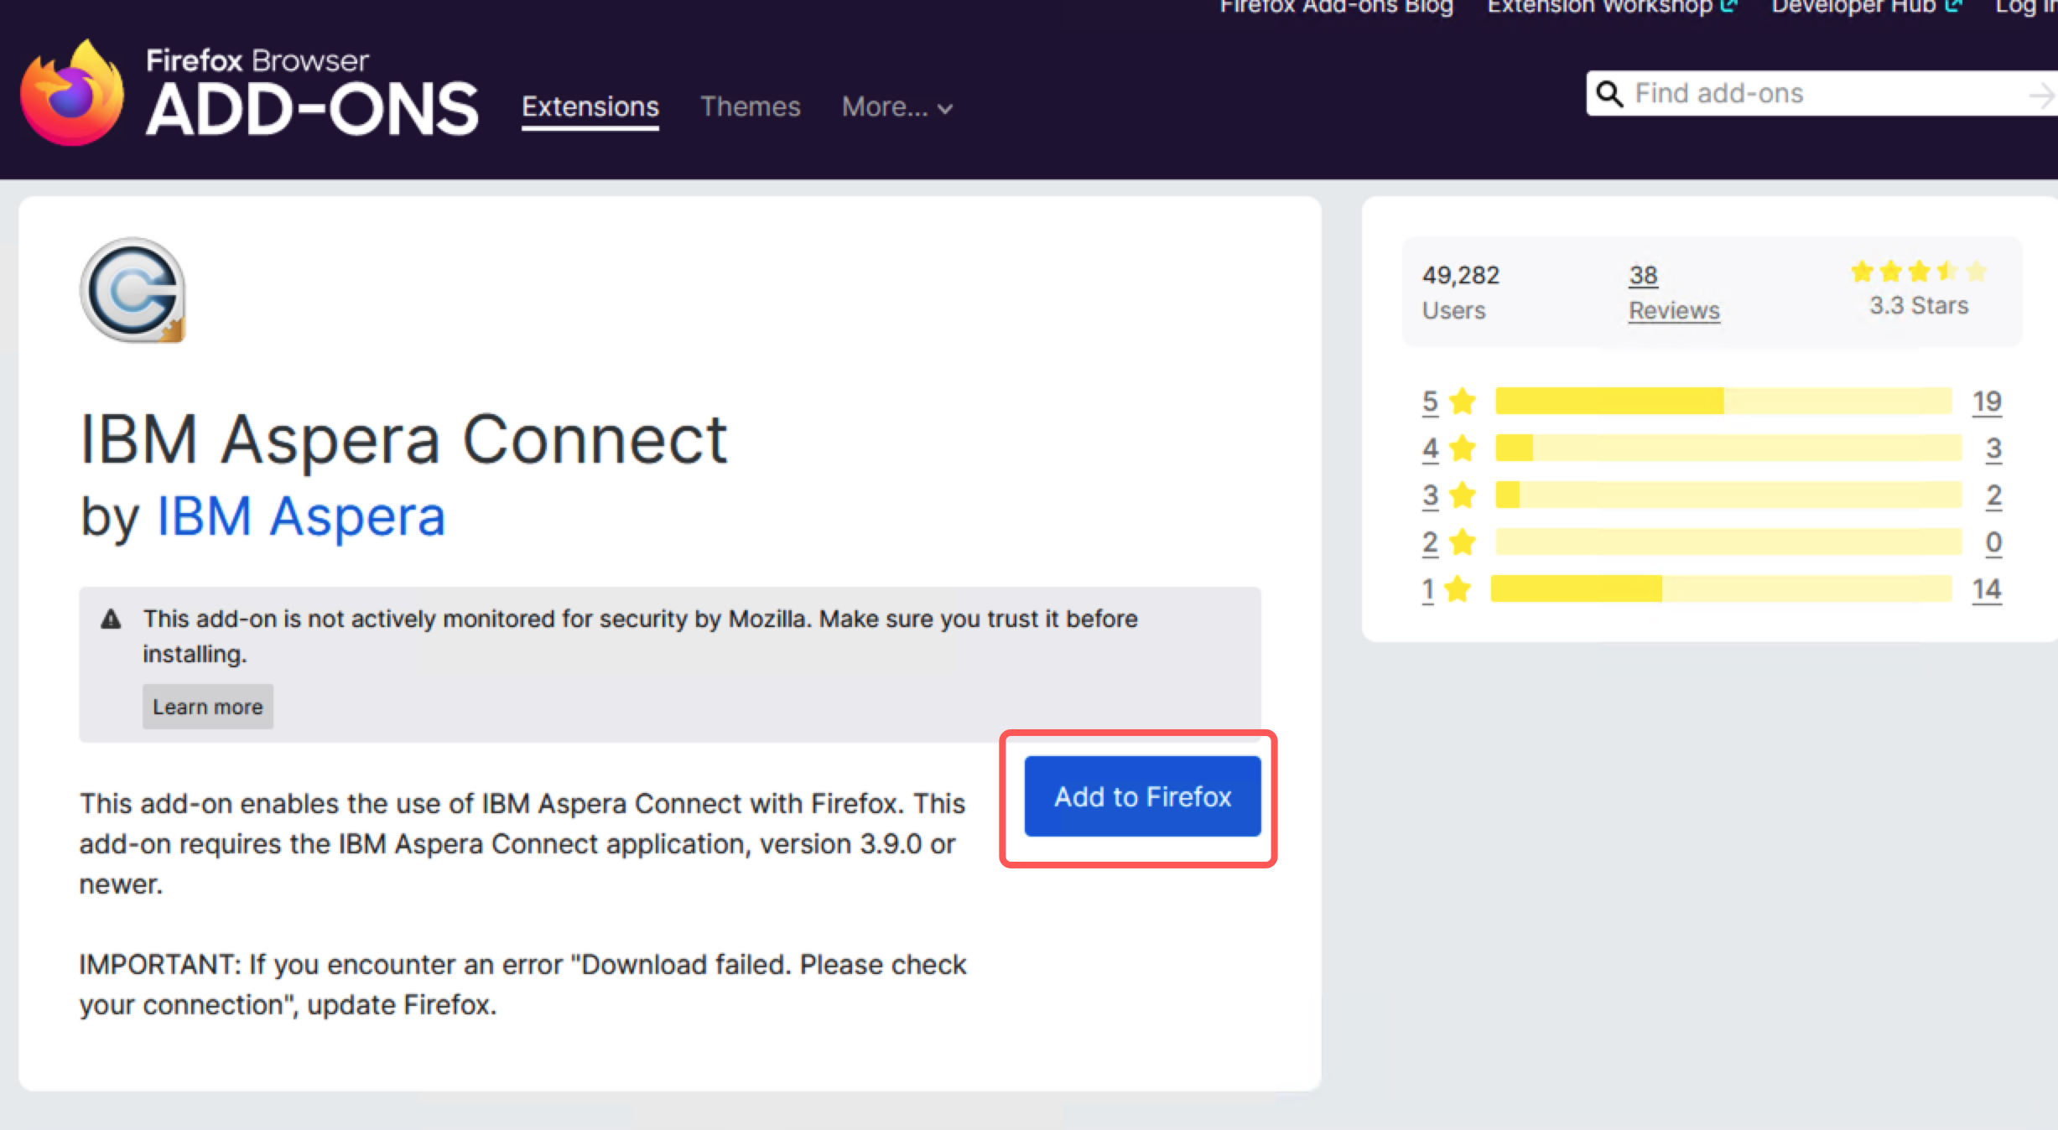Click the 5-star rating bar
Image resolution: width=2058 pixels, height=1130 pixels.
tap(1723, 401)
